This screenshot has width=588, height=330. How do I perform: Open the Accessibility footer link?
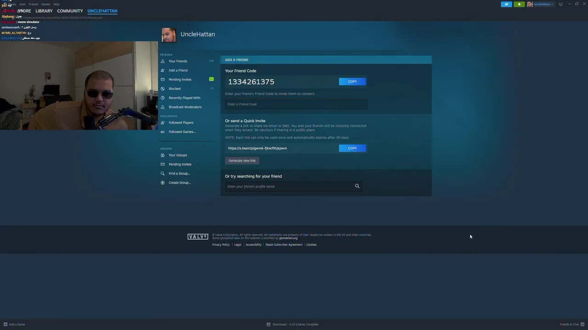254,245
